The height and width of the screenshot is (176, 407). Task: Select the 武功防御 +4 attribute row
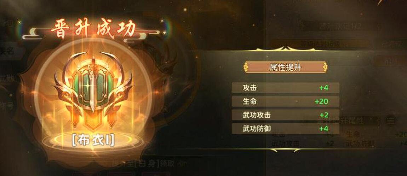point(285,128)
